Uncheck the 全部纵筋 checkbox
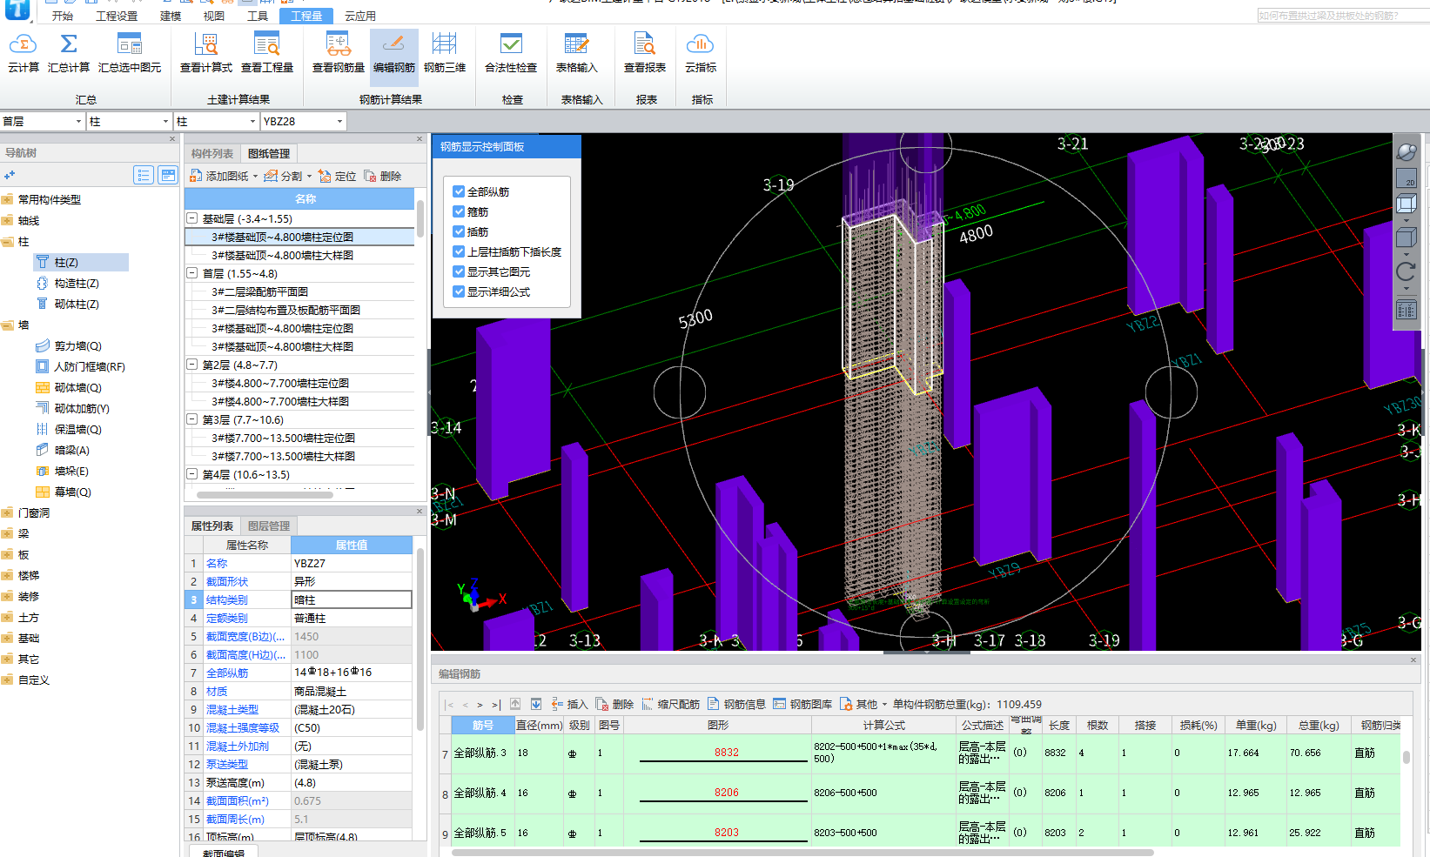Viewport: 1430px width, 857px height. 459,191
